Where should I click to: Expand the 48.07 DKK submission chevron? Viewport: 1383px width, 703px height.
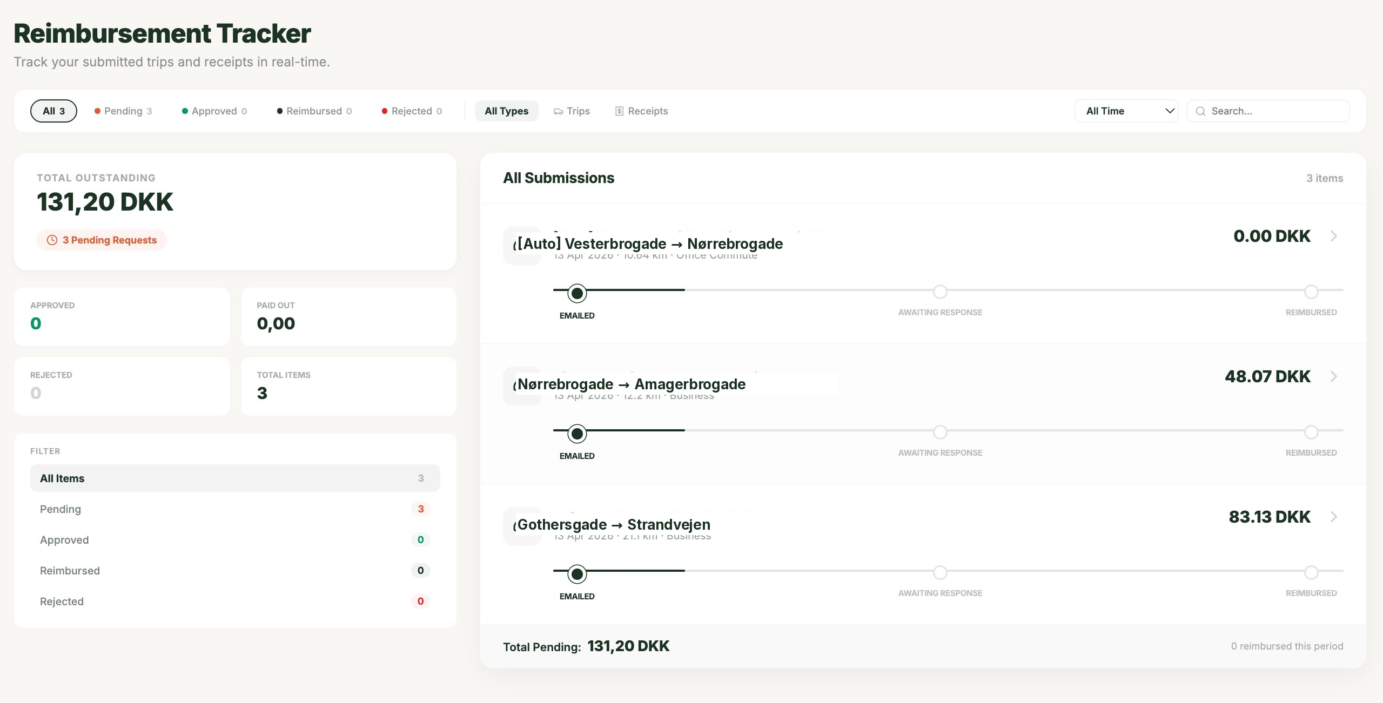1333,376
